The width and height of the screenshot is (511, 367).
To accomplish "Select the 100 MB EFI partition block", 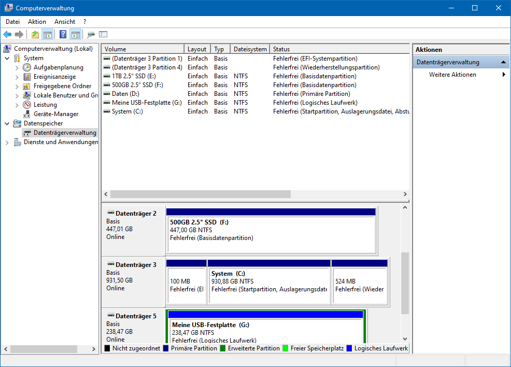I will pos(187,283).
